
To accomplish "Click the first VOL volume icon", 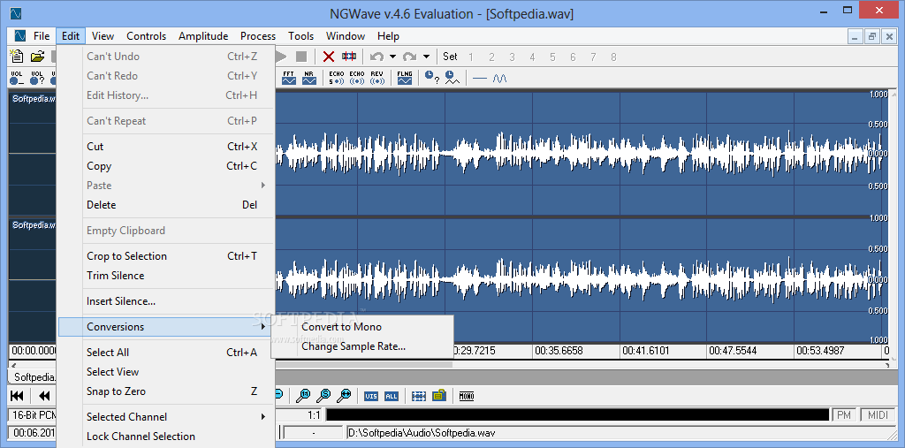I will 17,78.
